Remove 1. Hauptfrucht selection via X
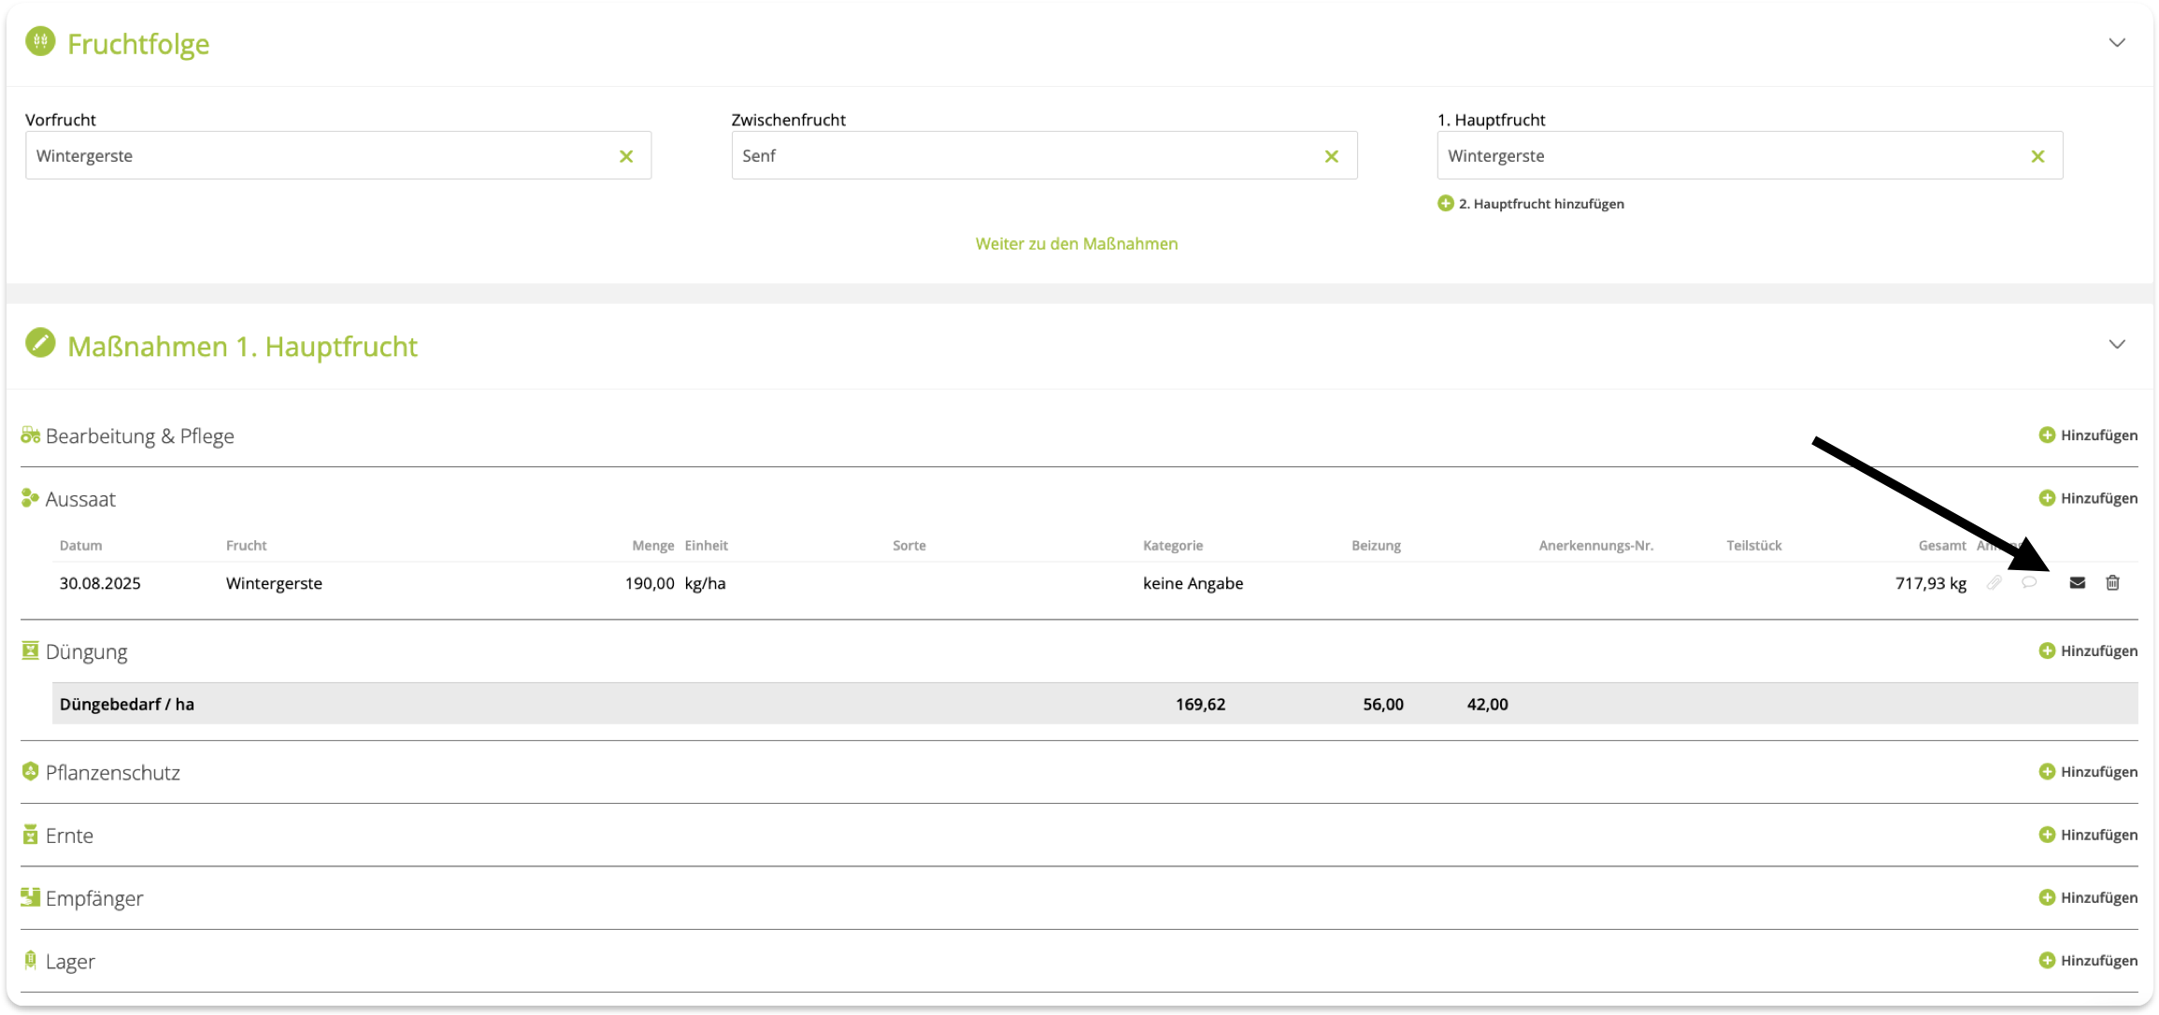 [x=2037, y=156]
